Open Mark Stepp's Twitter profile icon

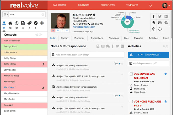tap(160, 16)
